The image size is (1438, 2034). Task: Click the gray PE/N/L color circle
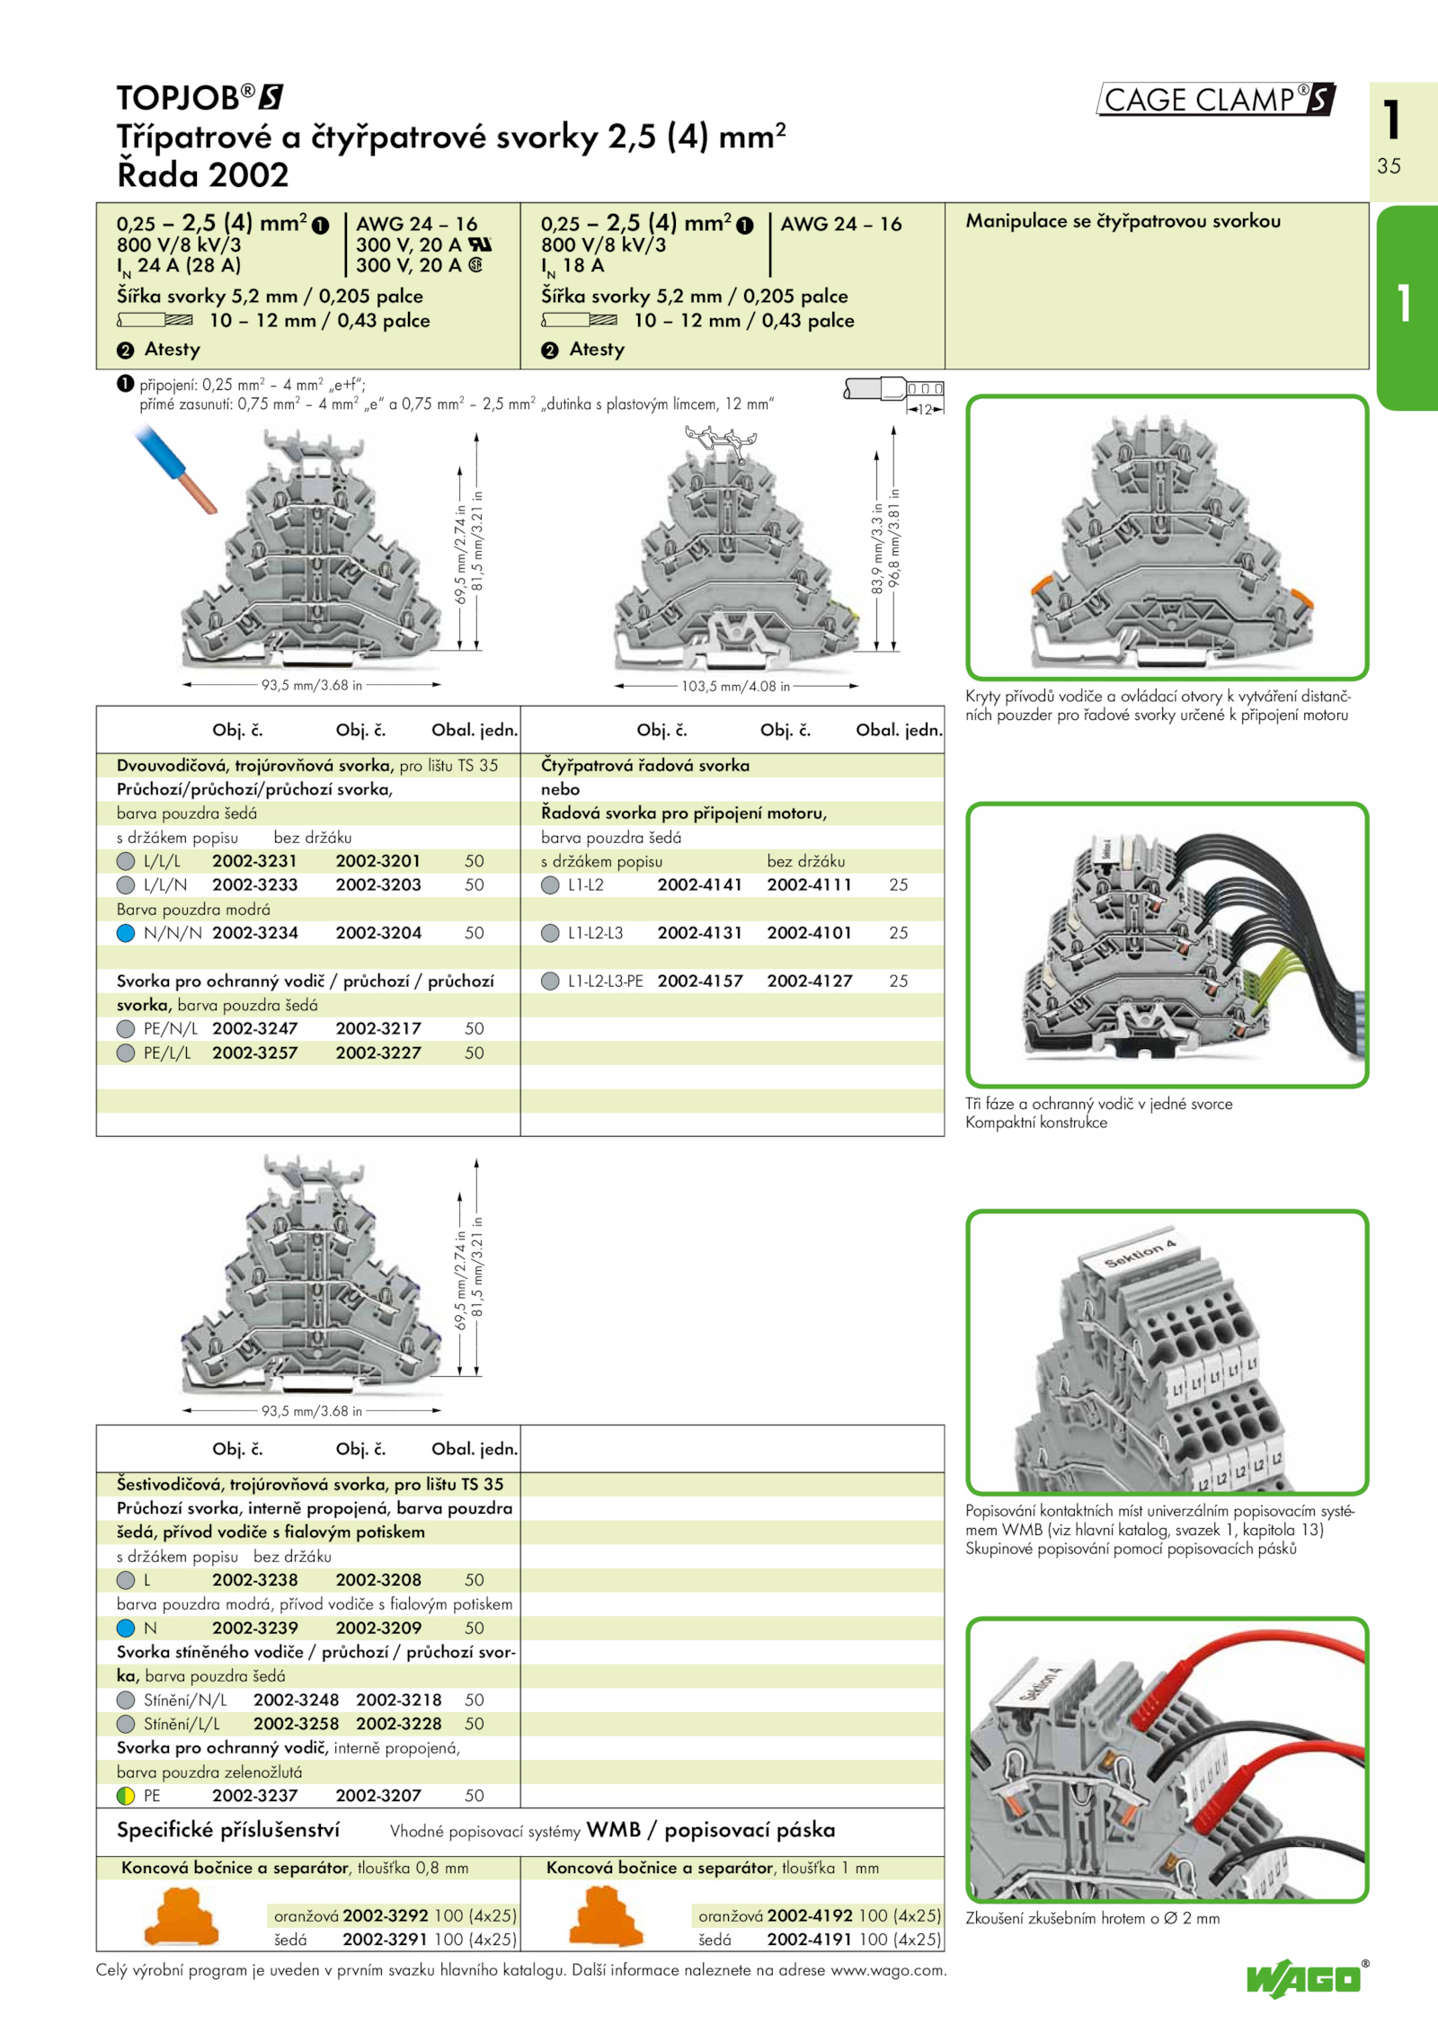pos(126,1029)
